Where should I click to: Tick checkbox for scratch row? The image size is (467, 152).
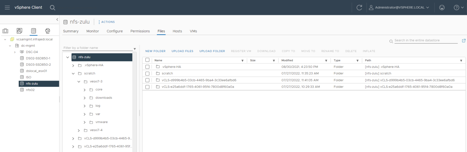147,74
